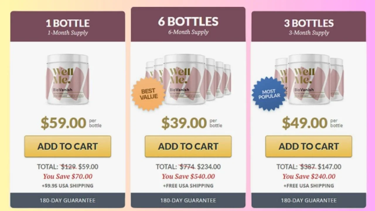Click the 180-DAY GUARANTEE bar on middle card
The height and width of the screenshot is (211, 375).
188,200
